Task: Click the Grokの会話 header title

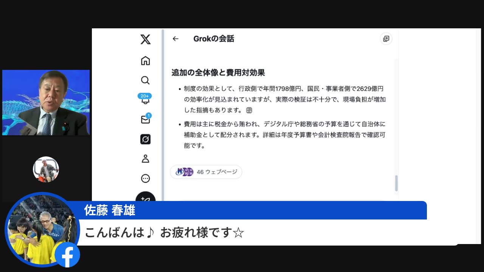Action: tap(214, 39)
